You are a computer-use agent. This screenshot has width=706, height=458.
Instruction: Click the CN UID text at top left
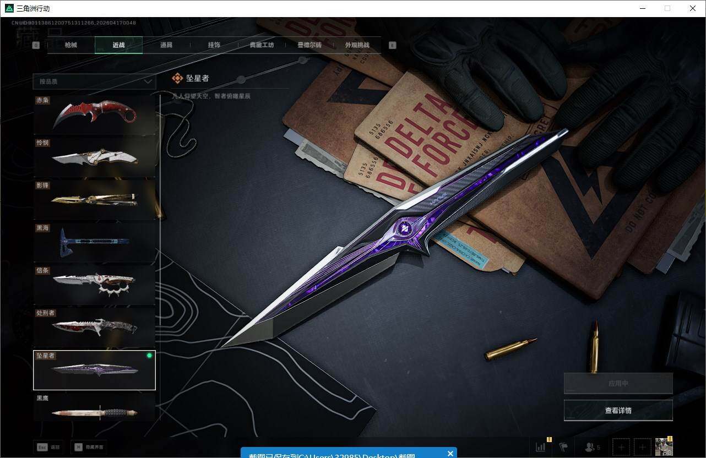[73, 23]
